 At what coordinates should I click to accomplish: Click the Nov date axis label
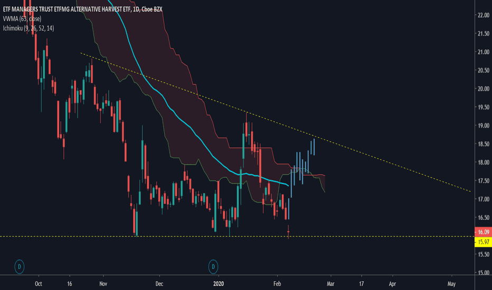[103, 284]
